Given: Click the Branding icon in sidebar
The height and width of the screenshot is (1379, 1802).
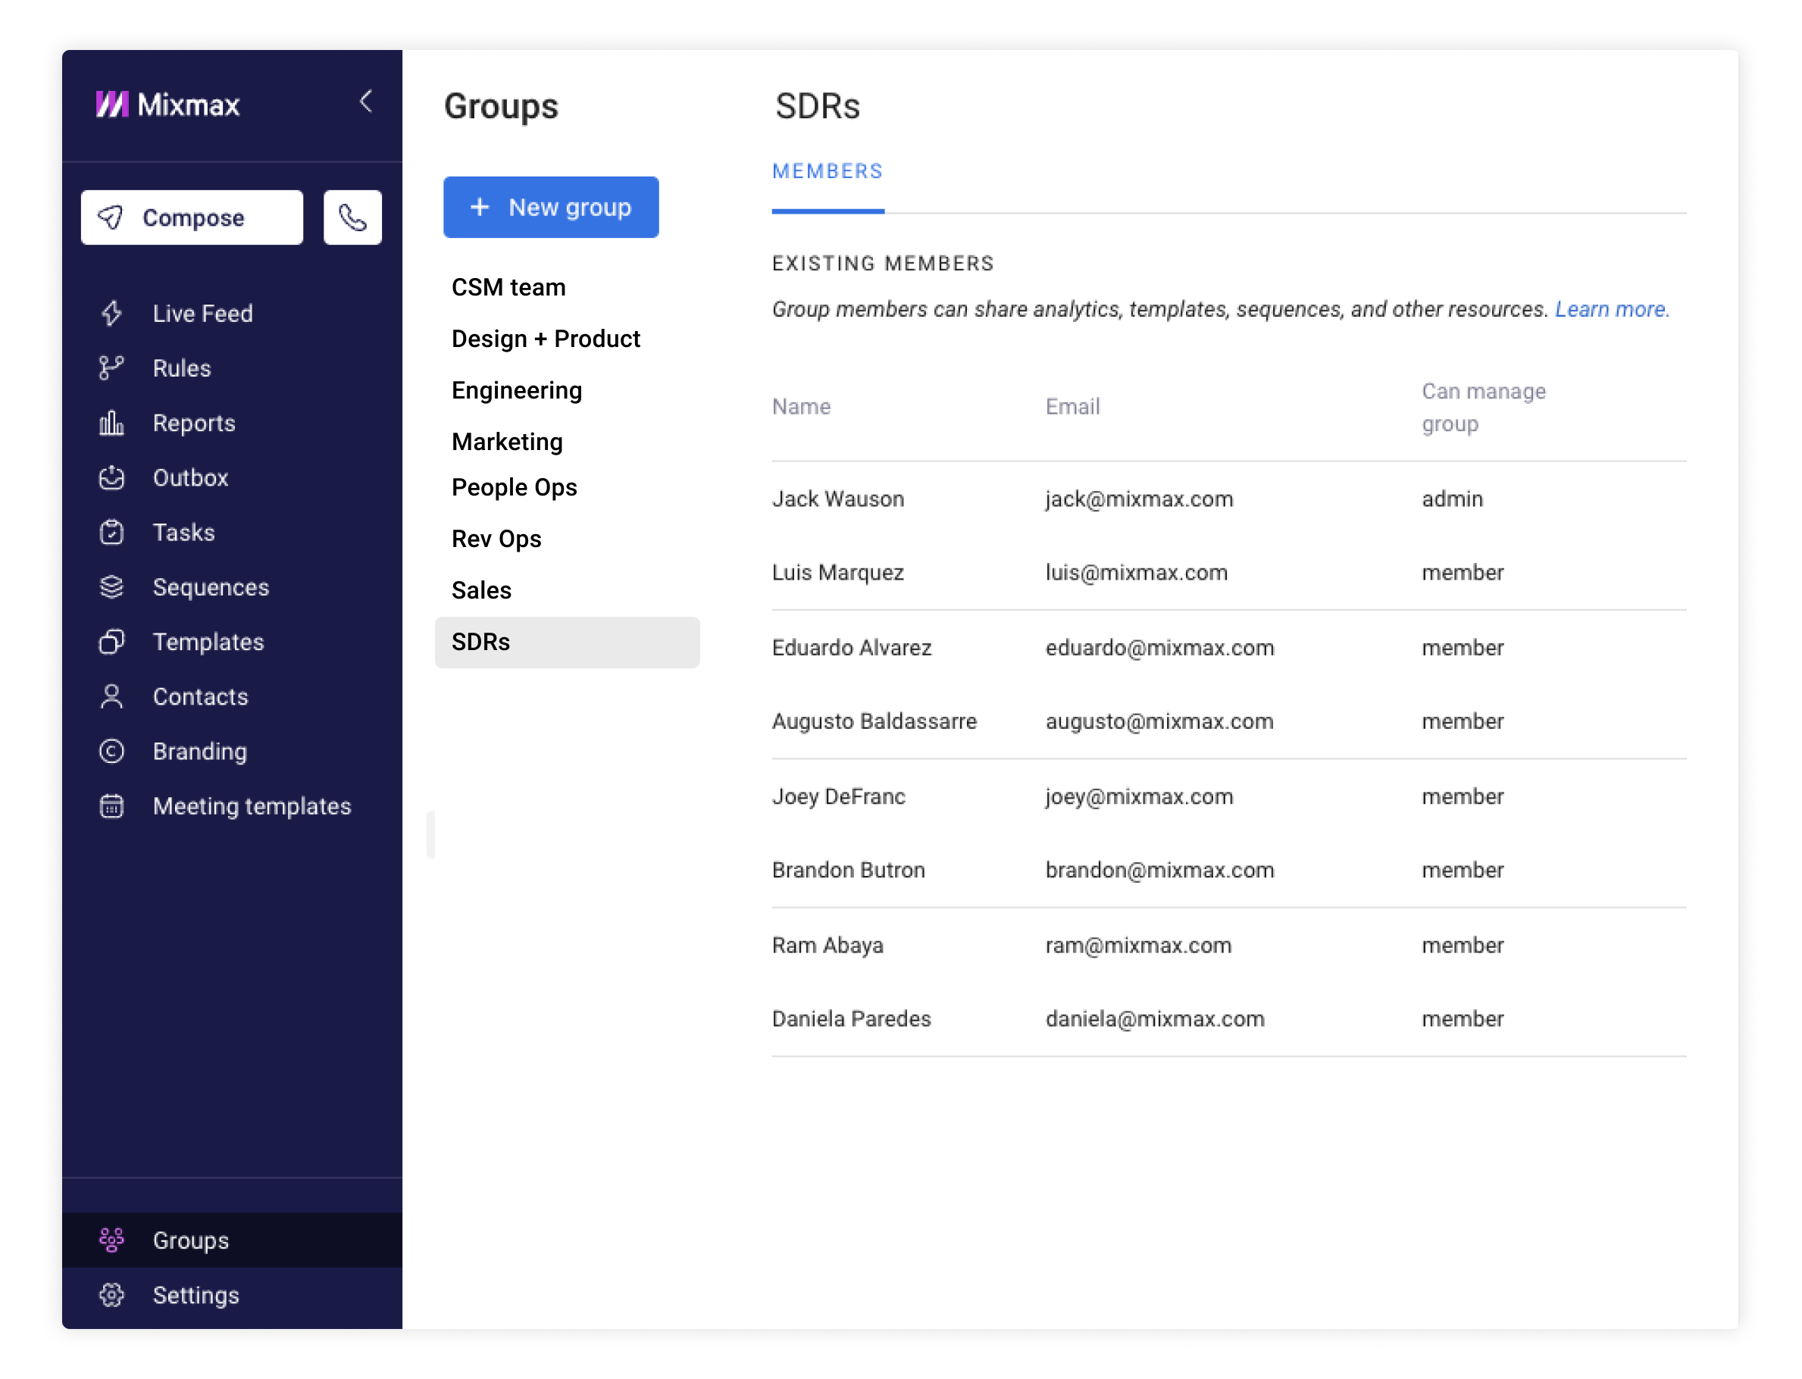Looking at the screenshot, I should (x=114, y=750).
